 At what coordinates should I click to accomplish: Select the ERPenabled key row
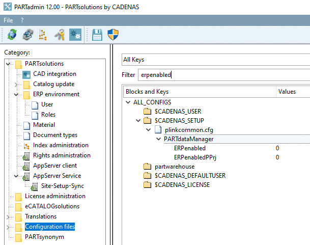click(189, 148)
